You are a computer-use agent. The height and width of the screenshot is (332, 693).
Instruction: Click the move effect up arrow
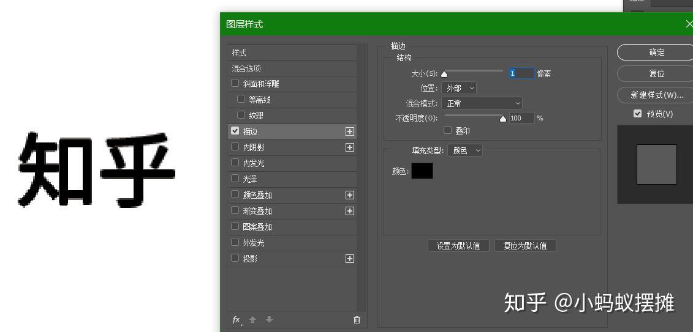(x=253, y=320)
